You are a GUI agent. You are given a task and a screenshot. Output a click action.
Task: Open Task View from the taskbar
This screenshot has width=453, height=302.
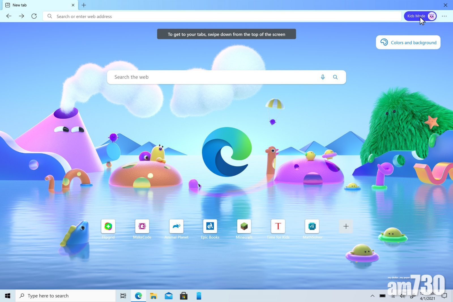pos(123,295)
